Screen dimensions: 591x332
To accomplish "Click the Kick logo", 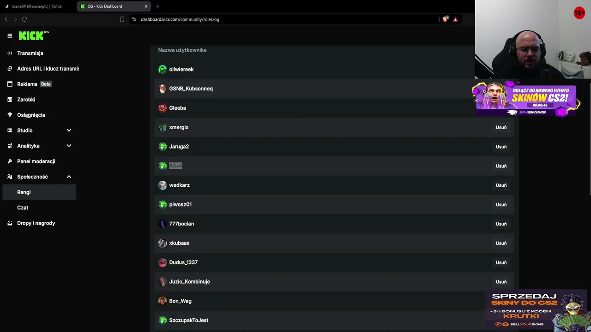I will click(33, 36).
